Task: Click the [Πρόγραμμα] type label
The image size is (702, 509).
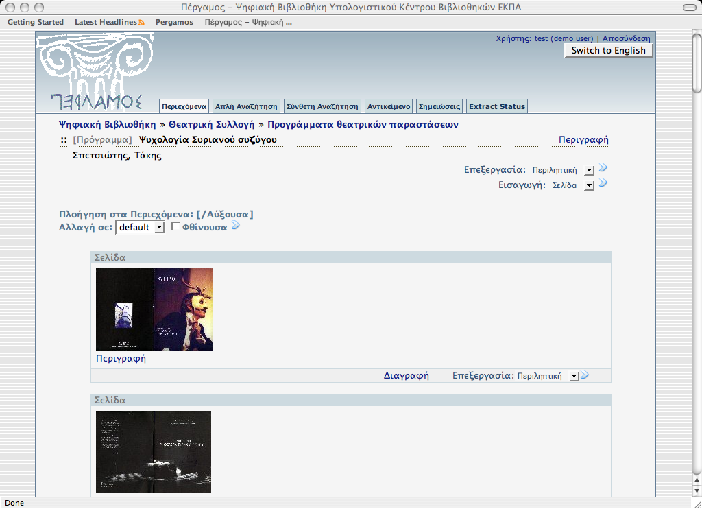Action: 103,140
